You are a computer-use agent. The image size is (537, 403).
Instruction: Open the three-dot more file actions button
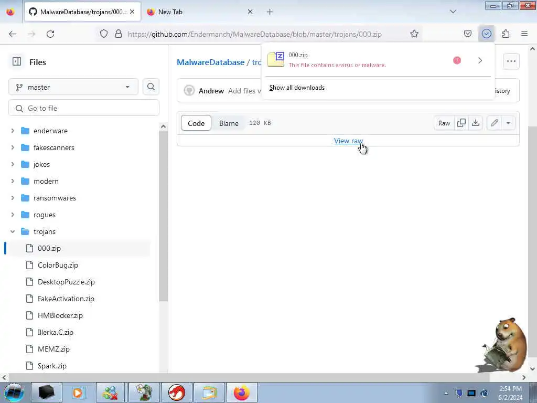511,61
